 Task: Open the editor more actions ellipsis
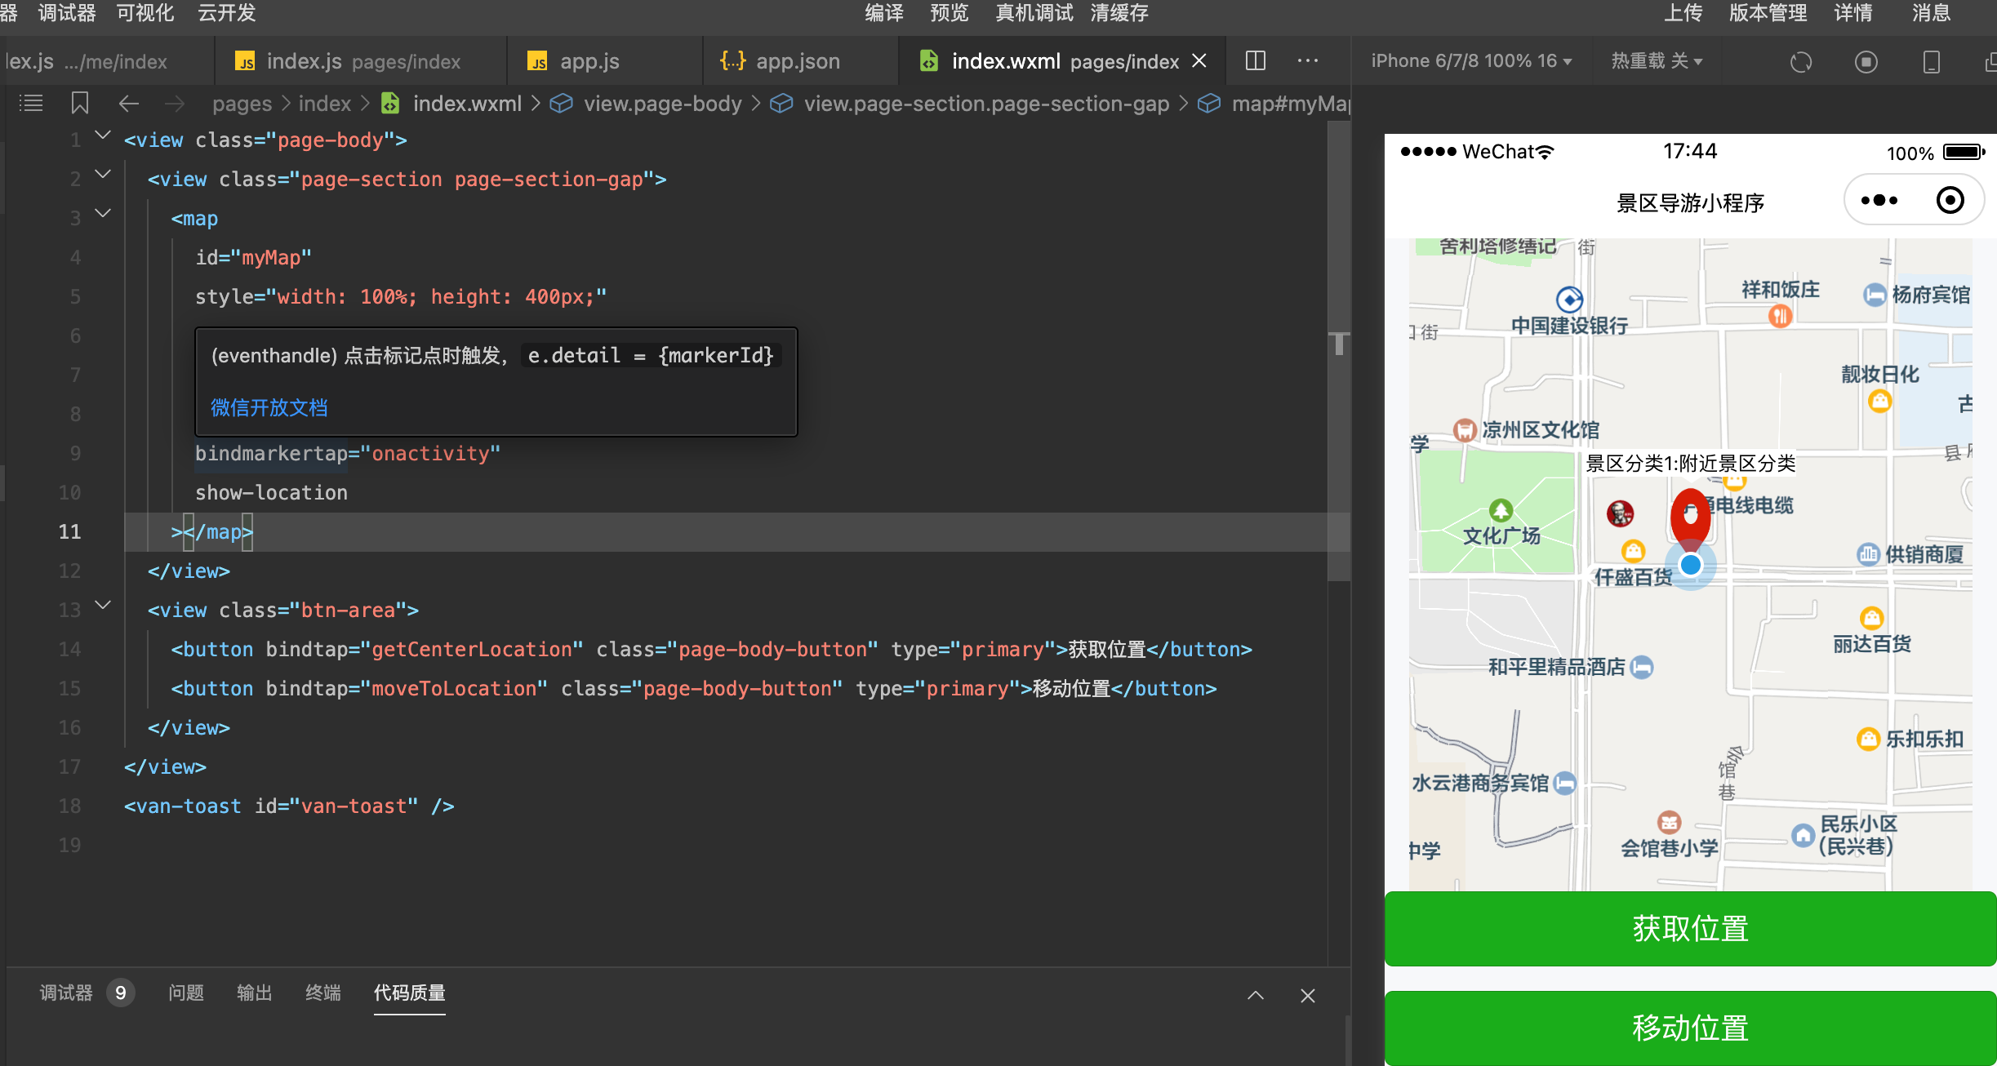tap(1307, 61)
